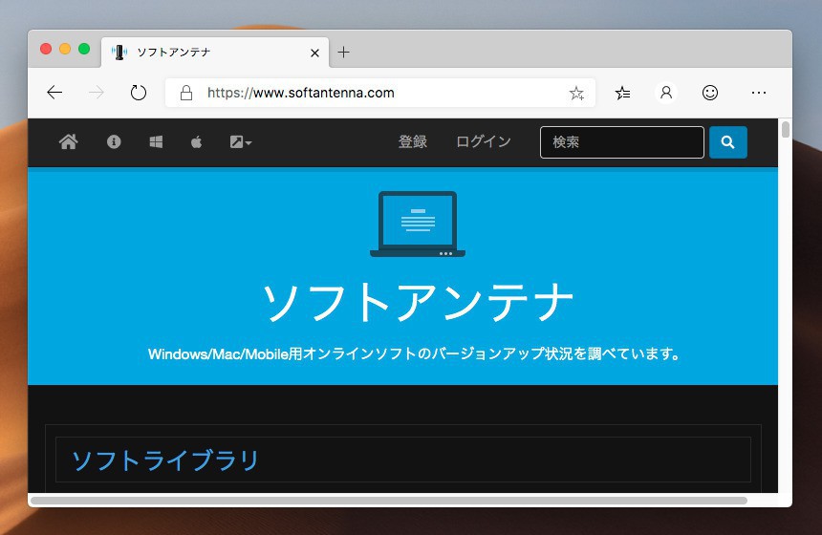
Task: Open a new tab with plus button
Action: click(343, 52)
